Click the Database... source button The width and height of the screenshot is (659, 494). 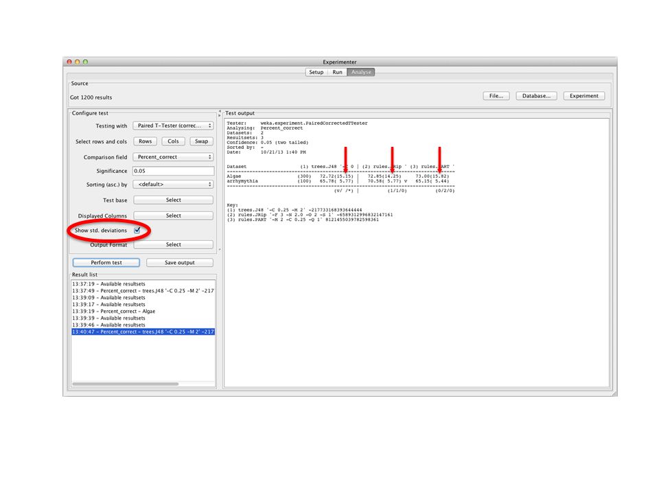click(536, 96)
